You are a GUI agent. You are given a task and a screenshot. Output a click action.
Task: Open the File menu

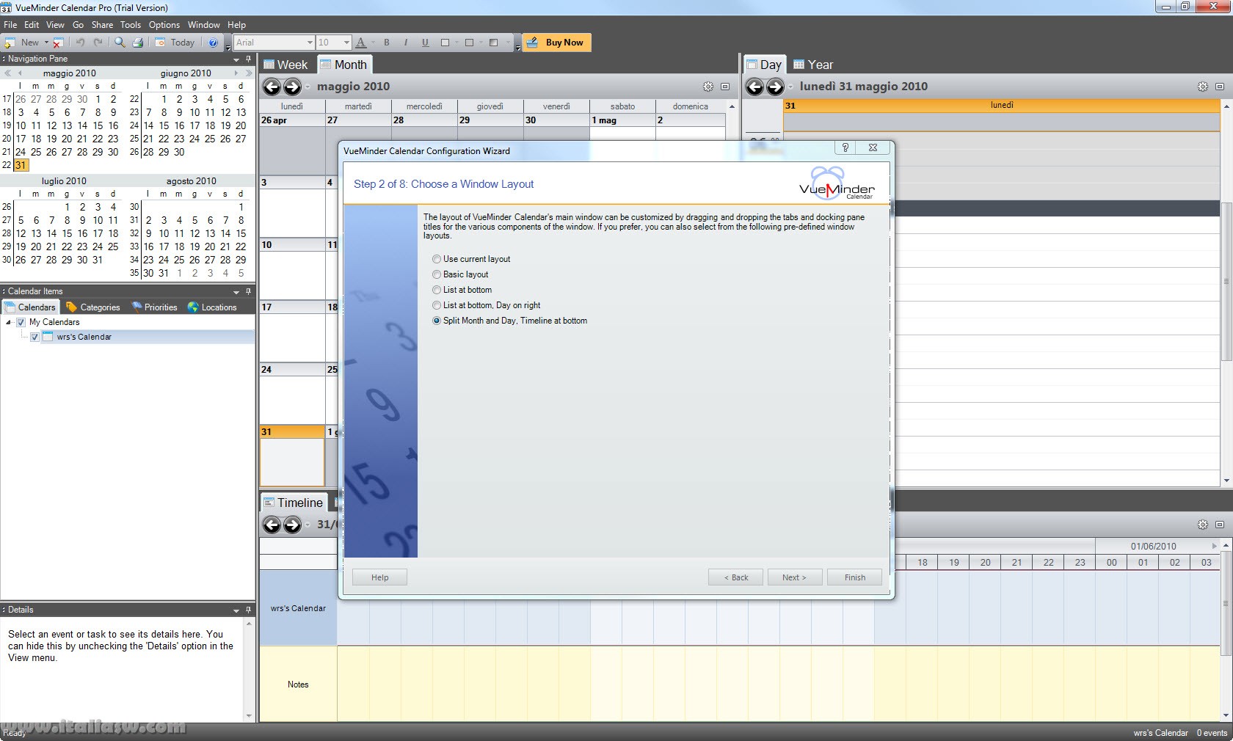[10, 25]
